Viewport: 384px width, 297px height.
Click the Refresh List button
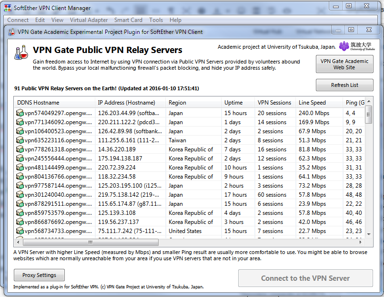tap(344, 85)
